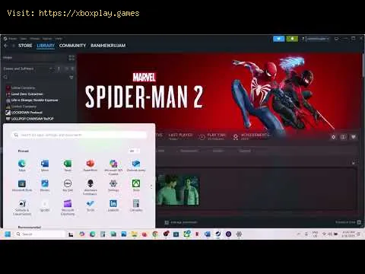Open the Spider-Man 2 screenshot thumbnail
Viewport: 365px width, 274px height.
tap(178, 190)
